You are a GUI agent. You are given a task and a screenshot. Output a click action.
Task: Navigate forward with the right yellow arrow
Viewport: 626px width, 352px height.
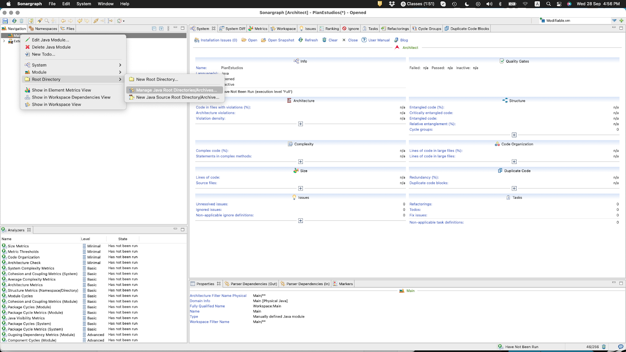(70, 21)
